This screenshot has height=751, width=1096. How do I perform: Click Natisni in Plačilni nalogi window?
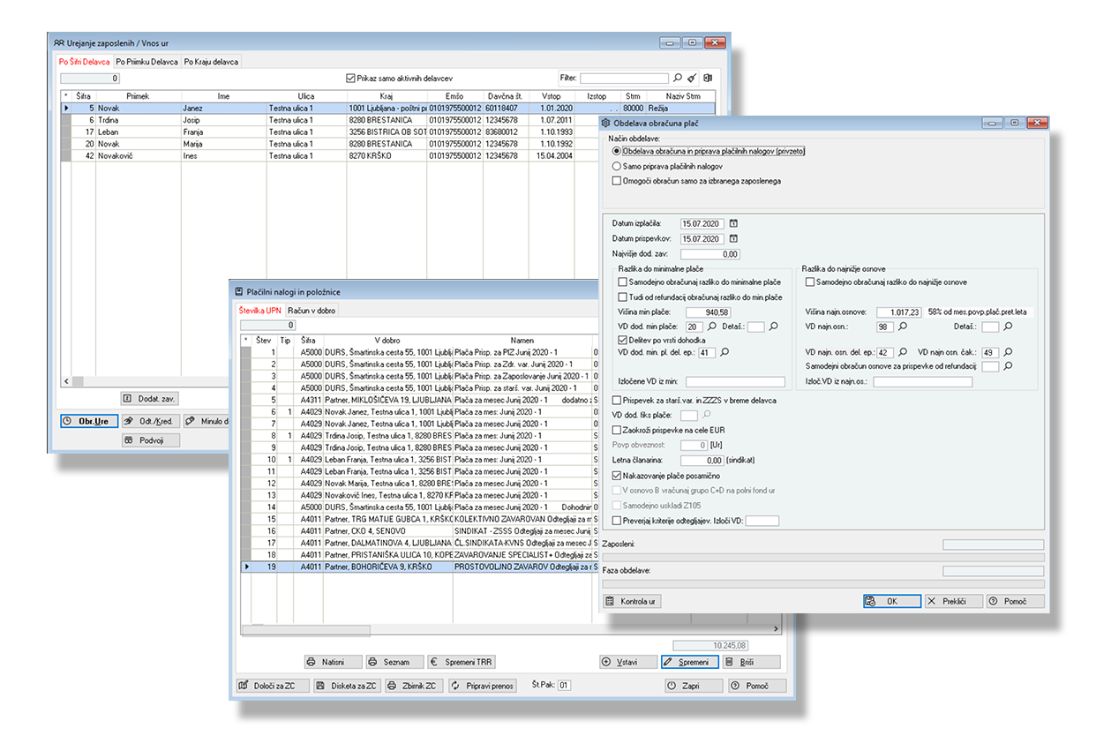coord(332,662)
